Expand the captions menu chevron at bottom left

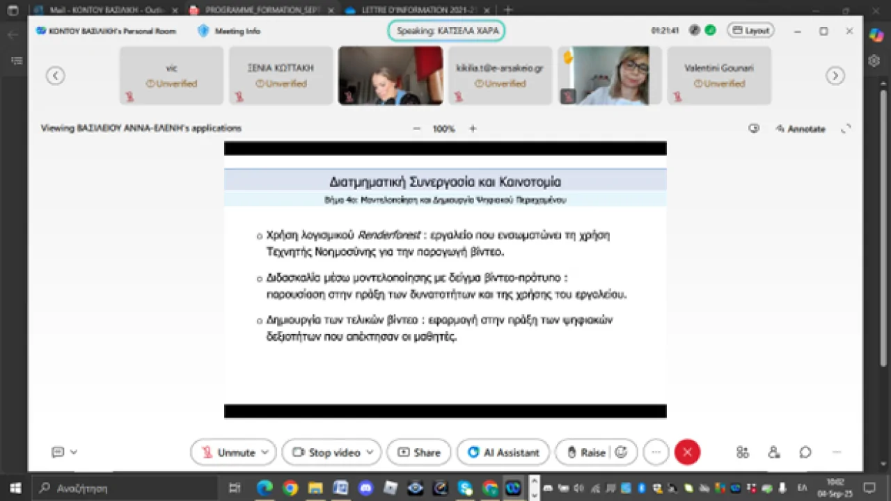(x=74, y=452)
